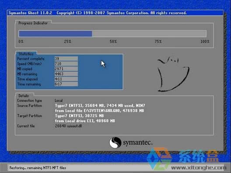The width and height of the screenshot is (231, 173).
Task: Select the Speed (MB/min) value field
Action: pos(66,64)
